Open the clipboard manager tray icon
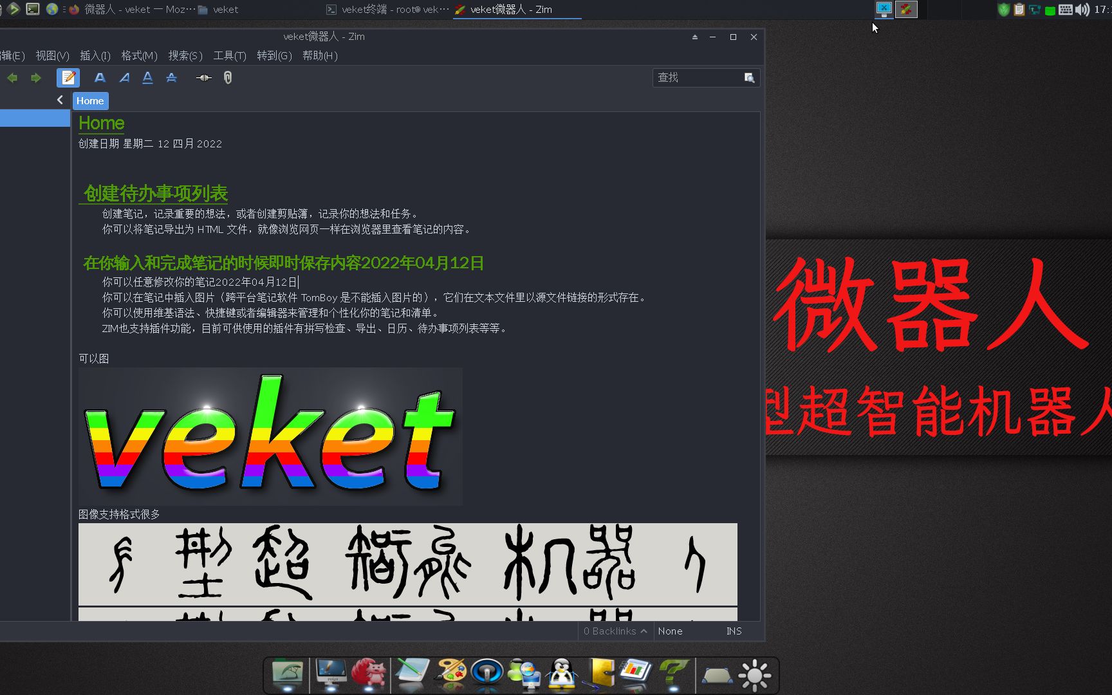Image resolution: width=1112 pixels, height=695 pixels. pos(1019,10)
